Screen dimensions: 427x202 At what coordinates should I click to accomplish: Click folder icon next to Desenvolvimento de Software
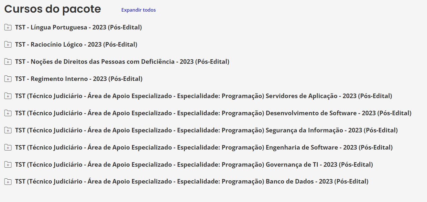click(x=8, y=113)
